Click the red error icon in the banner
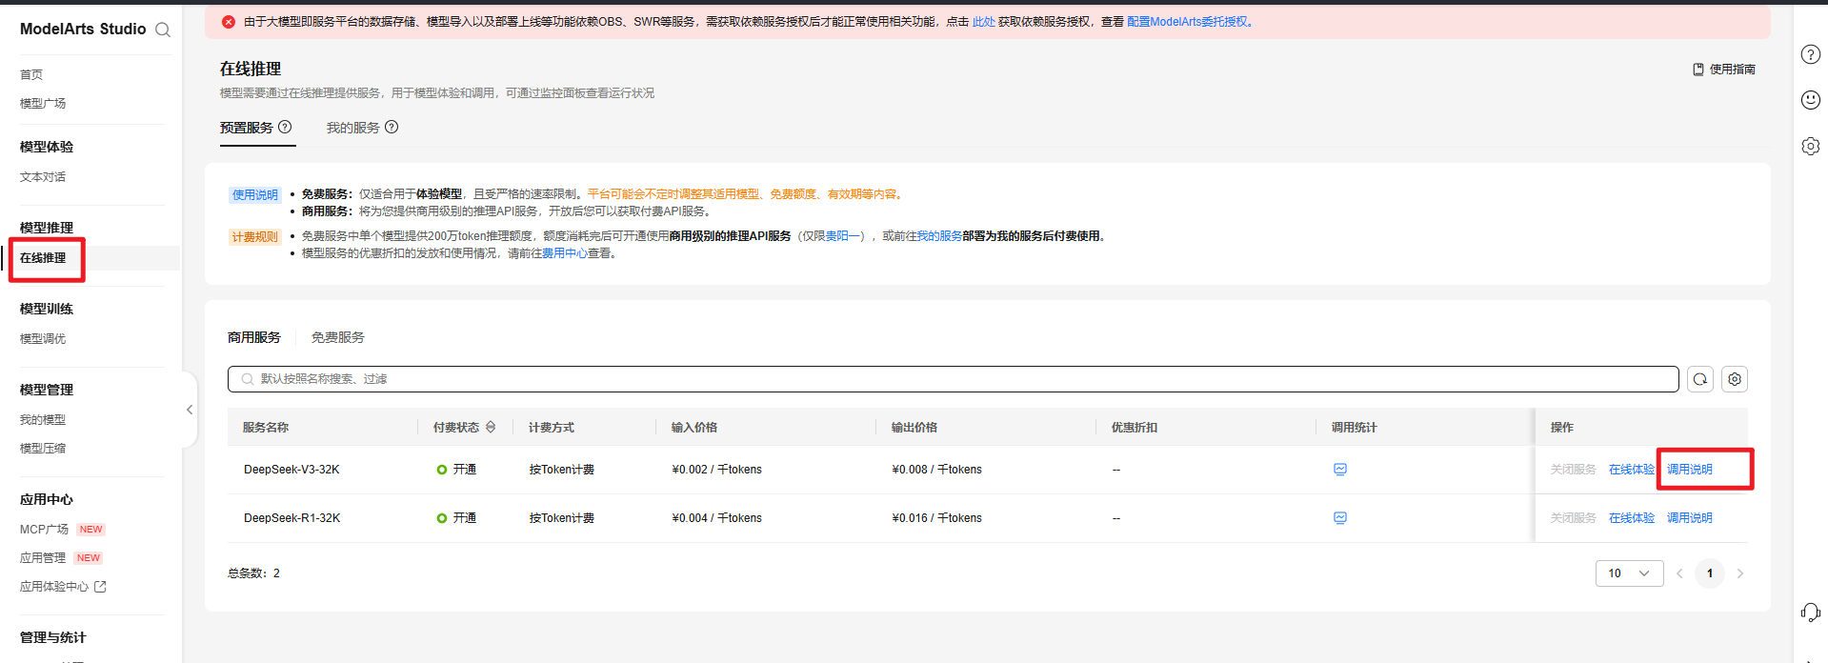1828x663 pixels. (x=229, y=22)
